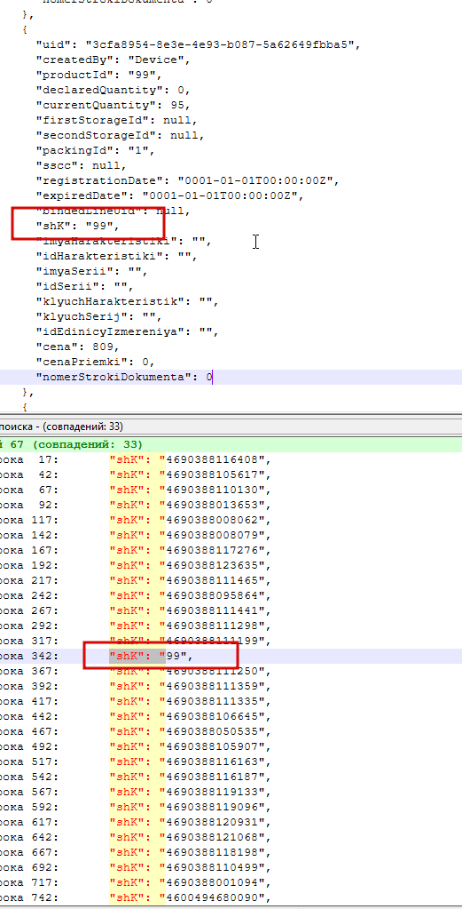Open search result line 17 with 4690388116408
This screenshot has height=909, width=462.
pyautogui.click(x=231, y=459)
